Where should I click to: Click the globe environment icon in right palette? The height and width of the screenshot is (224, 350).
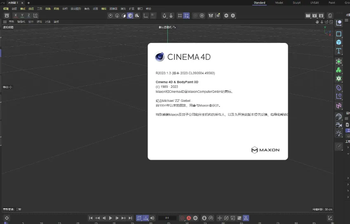tap(338, 117)
